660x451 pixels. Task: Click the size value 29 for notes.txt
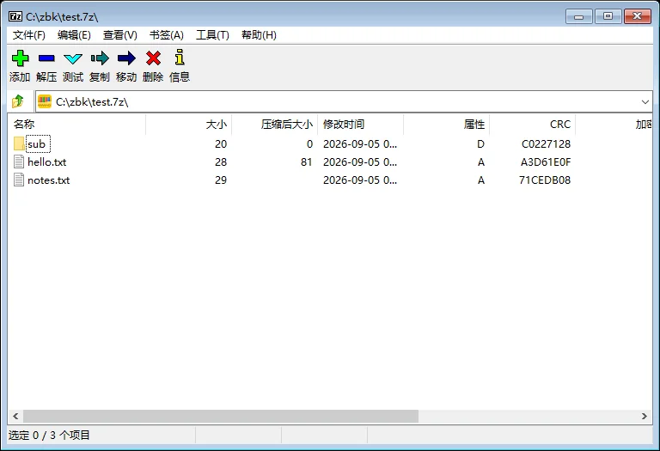pos(221,180)
